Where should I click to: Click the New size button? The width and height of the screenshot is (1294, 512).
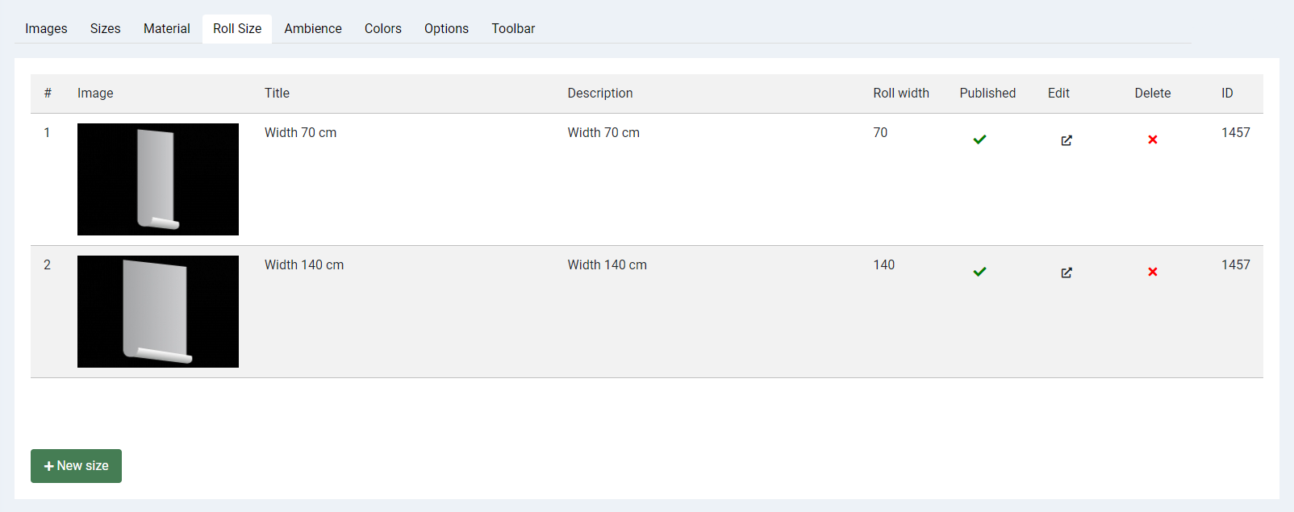click(x=76, y=466)
